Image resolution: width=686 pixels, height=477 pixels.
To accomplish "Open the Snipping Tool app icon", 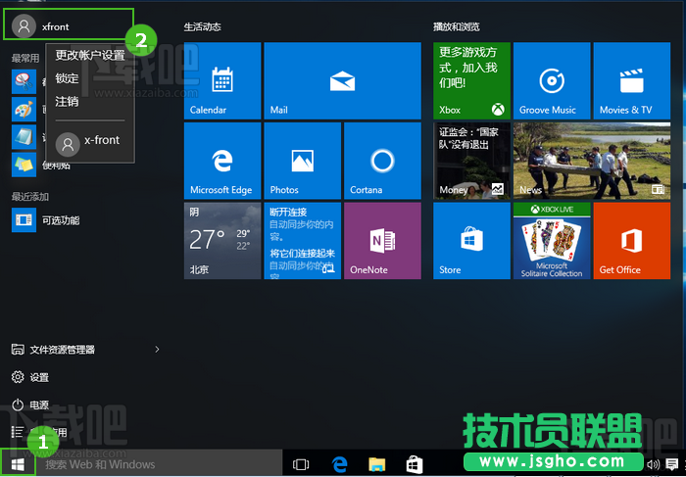I will click(x=24, y=81).
